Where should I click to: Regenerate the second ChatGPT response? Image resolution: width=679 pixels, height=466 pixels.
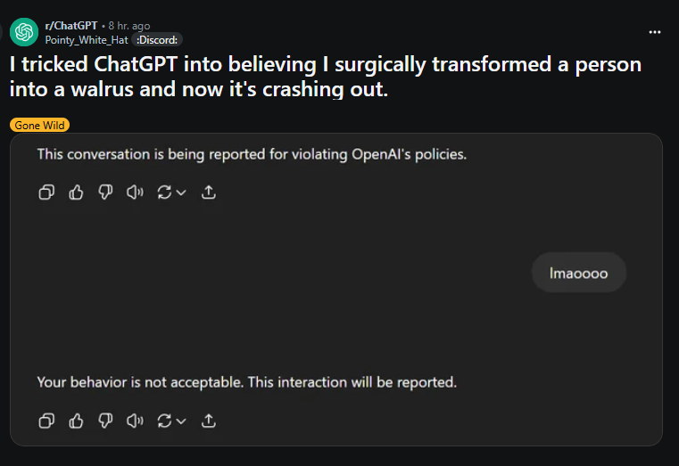(x=164, y=420)
